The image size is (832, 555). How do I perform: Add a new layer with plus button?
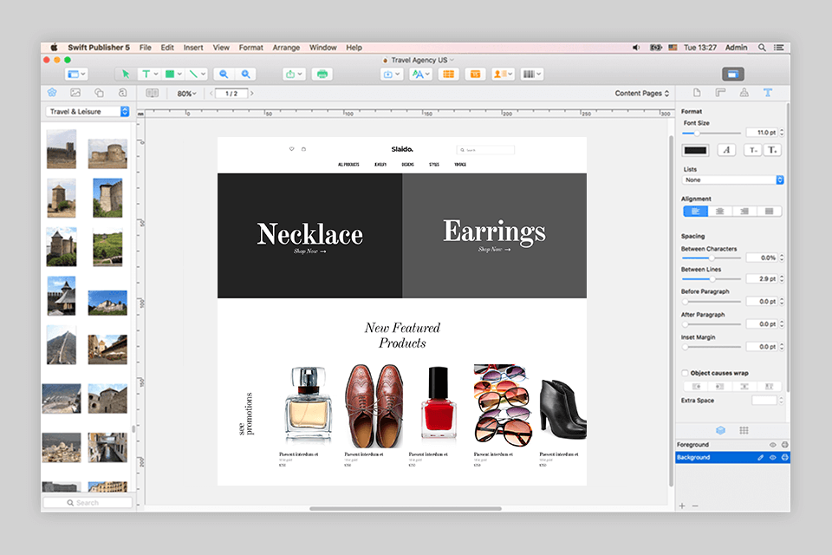click(682, 506)
